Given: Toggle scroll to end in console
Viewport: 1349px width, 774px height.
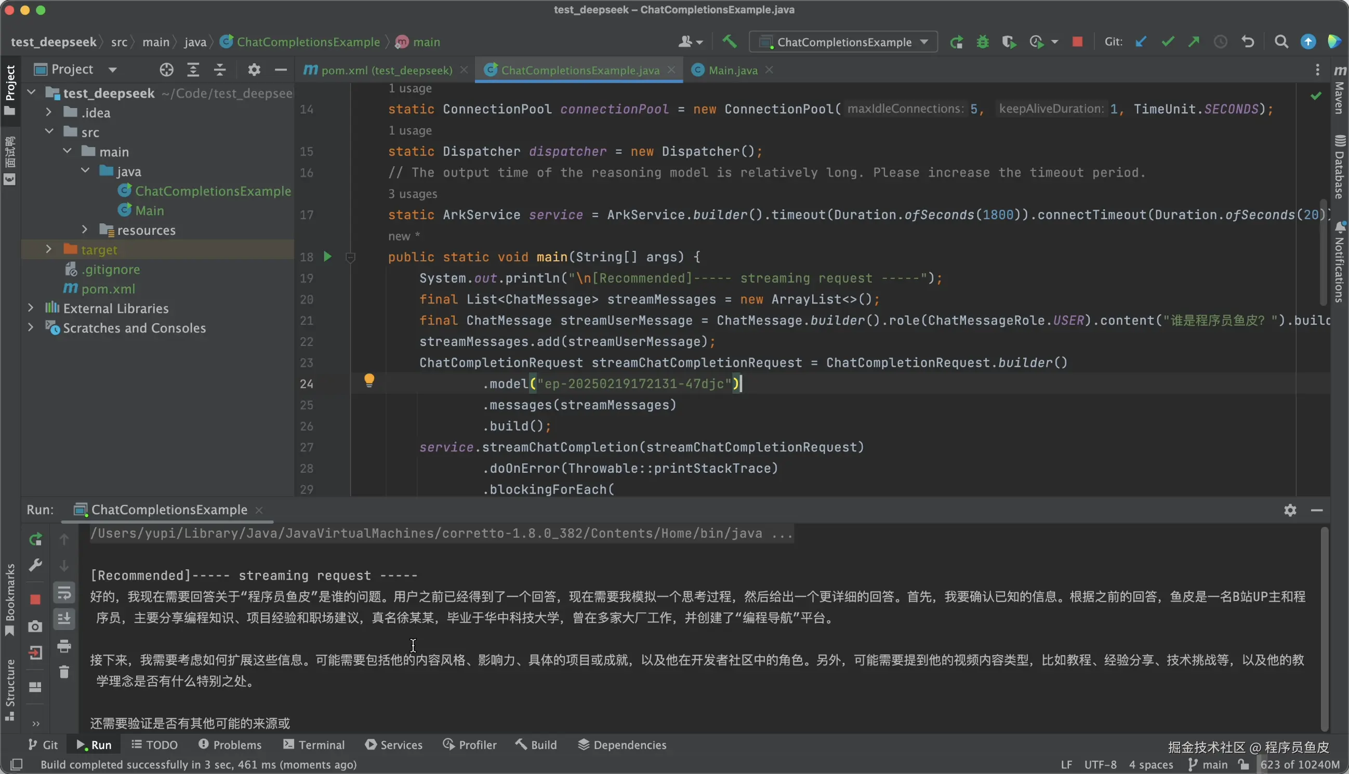Looking at the screenshot, I should [64, 619].
